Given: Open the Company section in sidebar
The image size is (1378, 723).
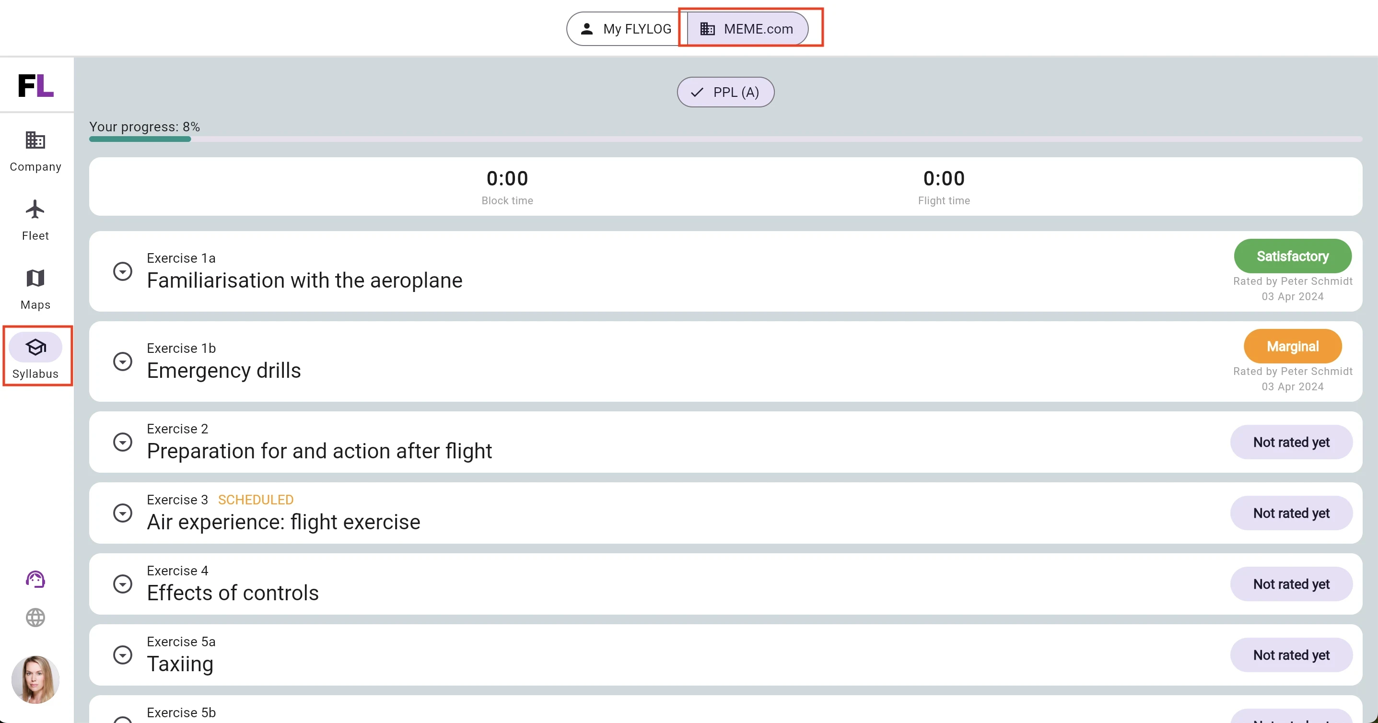Looking at the screenshot, I should pos(35,152).
